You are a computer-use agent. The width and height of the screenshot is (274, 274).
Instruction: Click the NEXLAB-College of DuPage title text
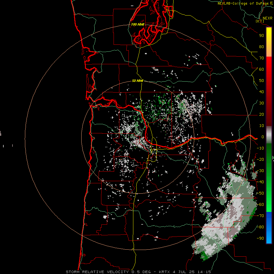tap(245, 3)
